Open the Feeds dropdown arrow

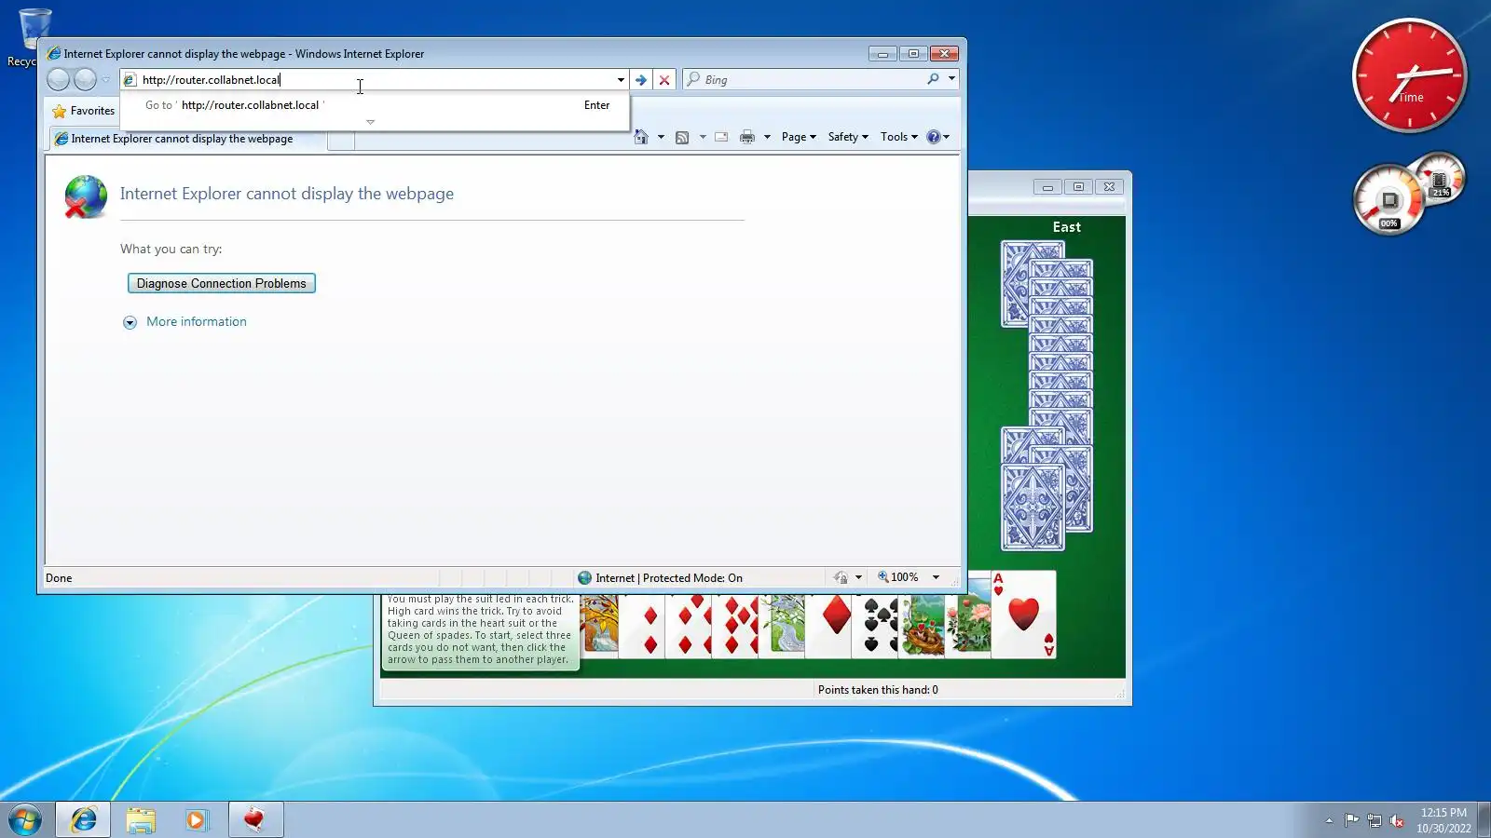(x=702, y=137)
